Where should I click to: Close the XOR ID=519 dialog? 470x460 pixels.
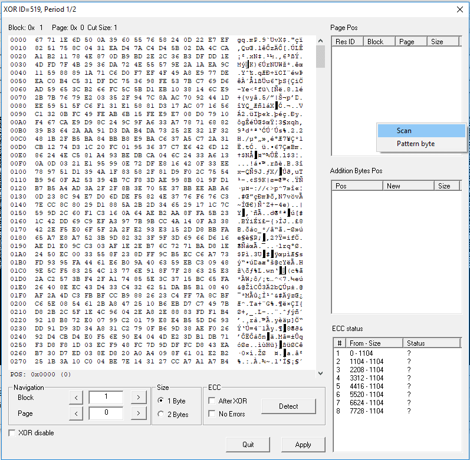460,9
